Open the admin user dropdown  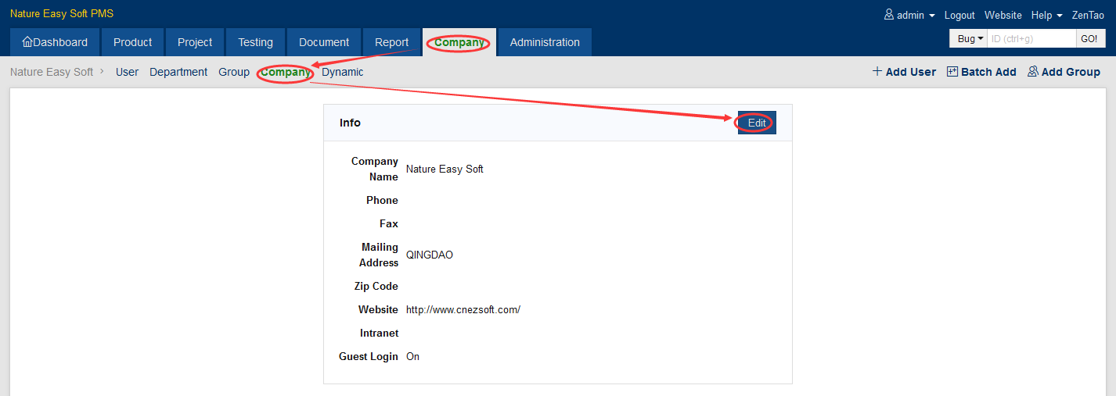coord(910,16)
